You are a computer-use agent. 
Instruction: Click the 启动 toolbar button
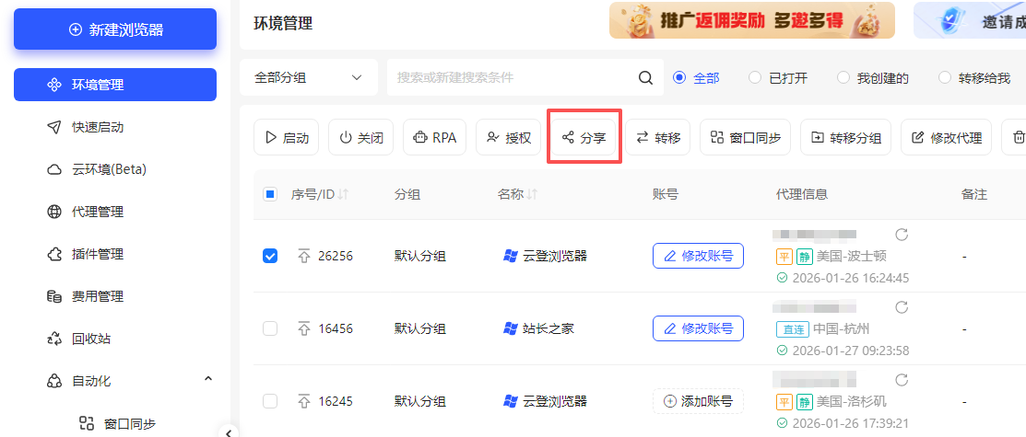pyautogui.click(x=287, y=137)
